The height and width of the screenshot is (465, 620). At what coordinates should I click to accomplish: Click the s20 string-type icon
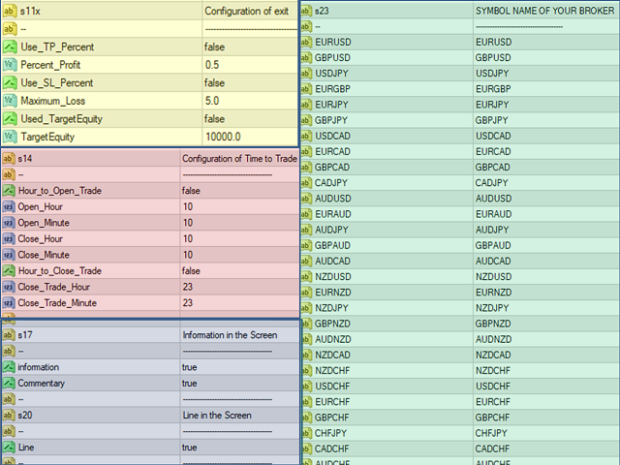pyautogui.click(x=9, y=416)
